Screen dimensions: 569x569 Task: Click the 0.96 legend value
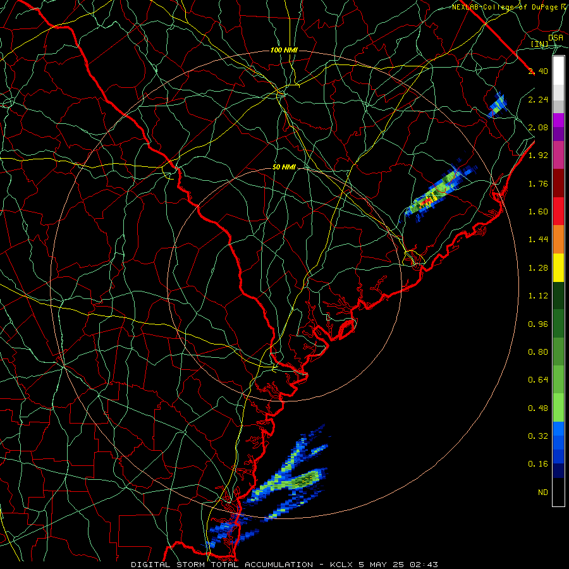coord(538,324)
